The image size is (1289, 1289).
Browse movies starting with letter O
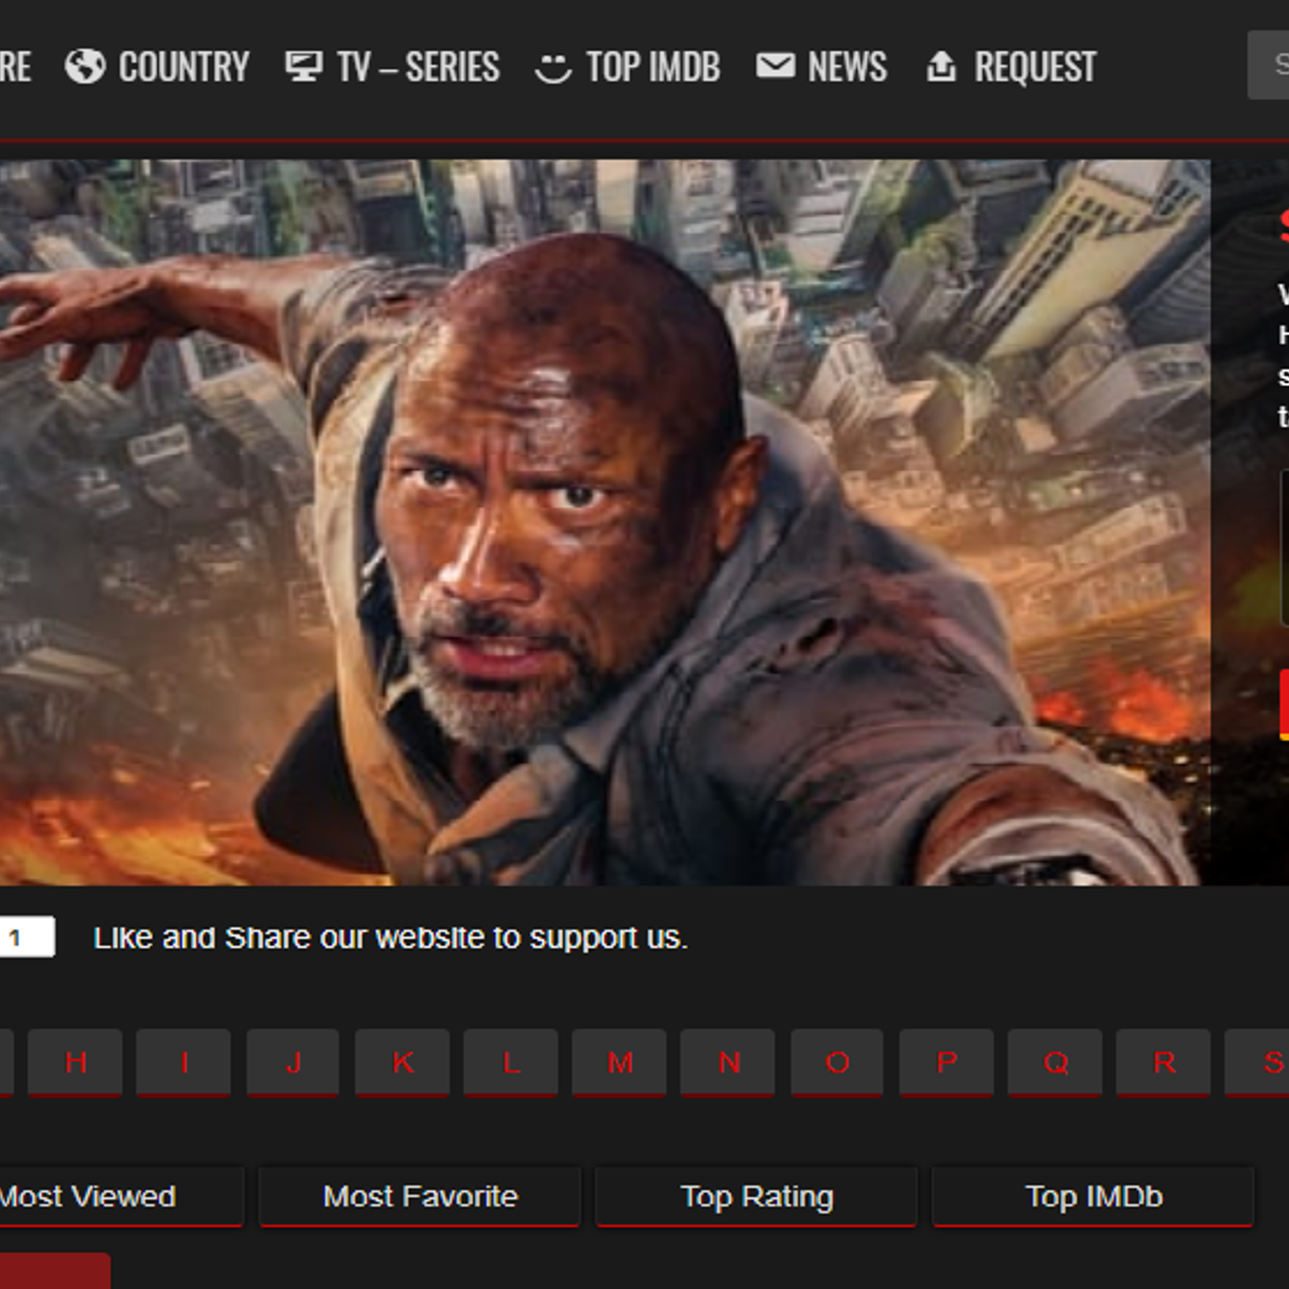[x=837, y=1063]
